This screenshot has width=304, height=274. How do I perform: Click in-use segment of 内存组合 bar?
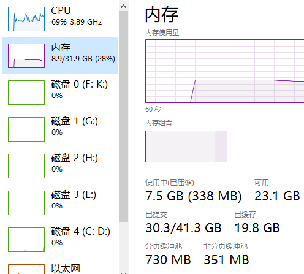point(180,147)
